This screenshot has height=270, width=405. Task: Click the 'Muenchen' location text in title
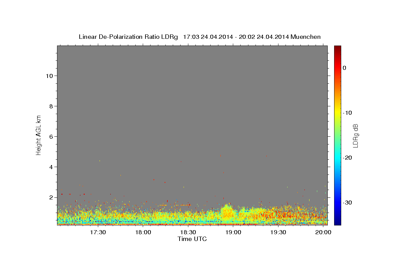[x=306, y=37]
